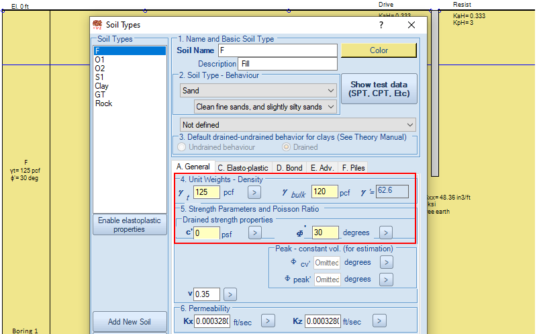Switch to the D. Bond tab

pos(289,168)
